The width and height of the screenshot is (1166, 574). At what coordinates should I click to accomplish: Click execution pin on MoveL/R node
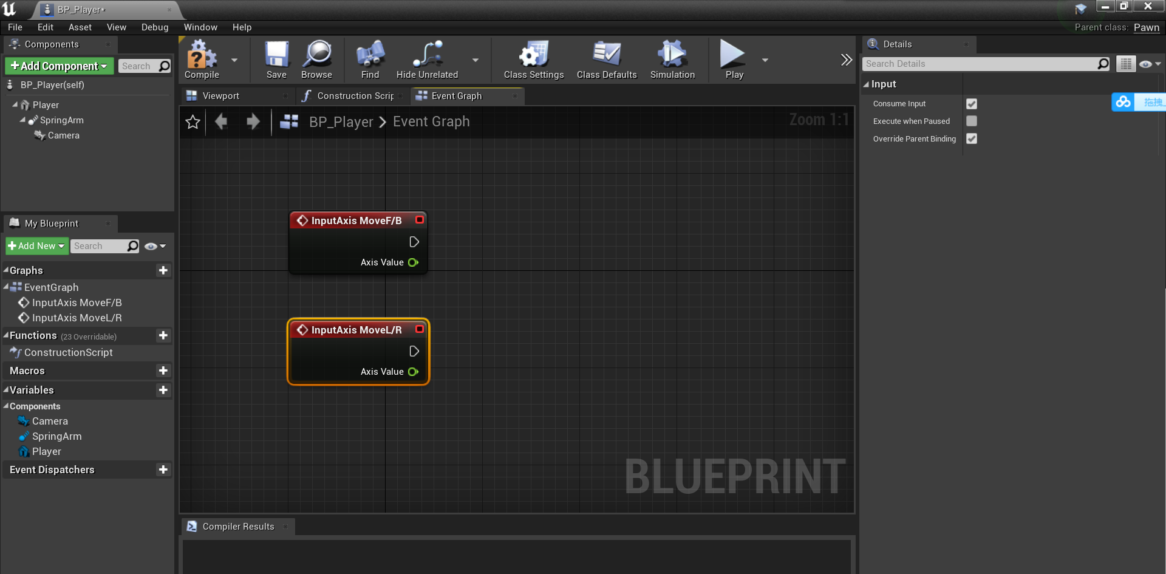coord(414,351)
